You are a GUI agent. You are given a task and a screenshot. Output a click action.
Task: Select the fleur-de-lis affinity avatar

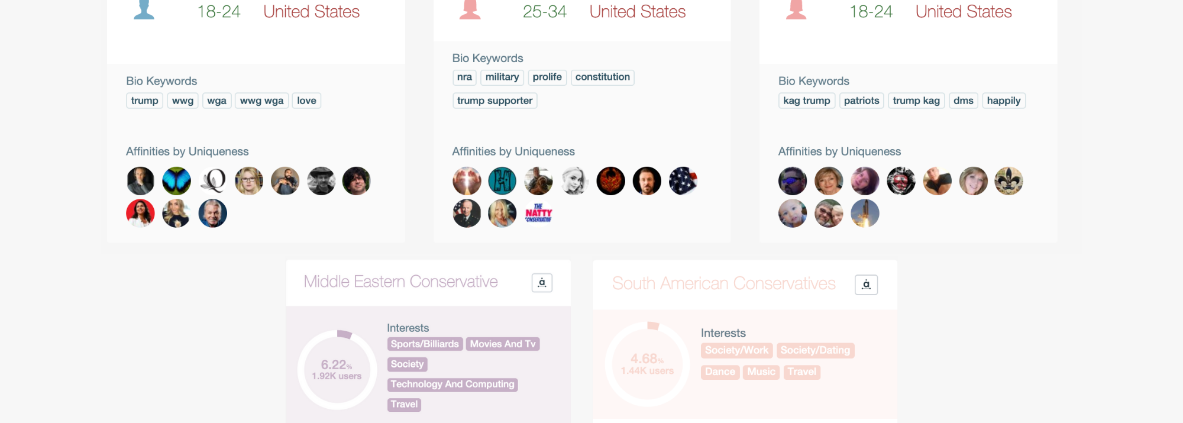tap(1009, 181)
